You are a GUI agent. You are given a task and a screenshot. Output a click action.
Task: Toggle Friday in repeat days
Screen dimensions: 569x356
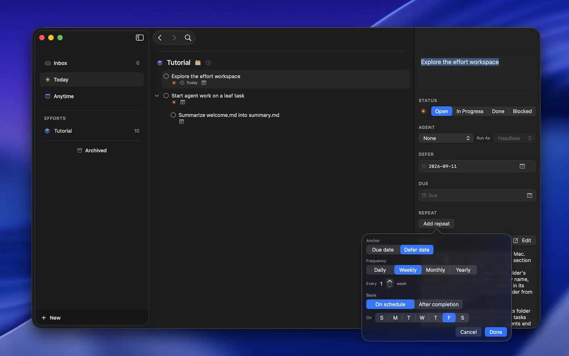(x=449, y=318)
